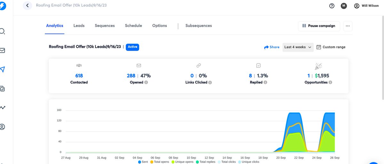The image size is (384, 164).
Task: Go back with the left arrow button
Action: [x=28, y=5]
